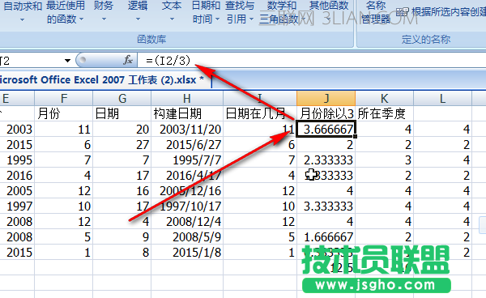Open the Logical (逻辑) functions dropdown
The width and height of the screenshot is (486, 298).
point(138,12)
